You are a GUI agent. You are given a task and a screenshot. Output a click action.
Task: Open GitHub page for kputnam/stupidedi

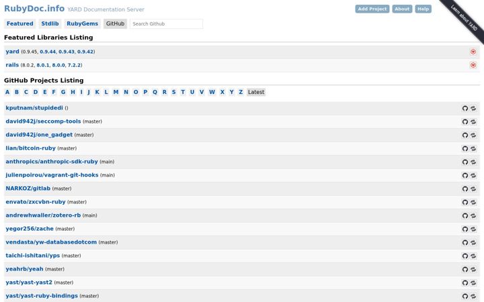click(465, 108)
